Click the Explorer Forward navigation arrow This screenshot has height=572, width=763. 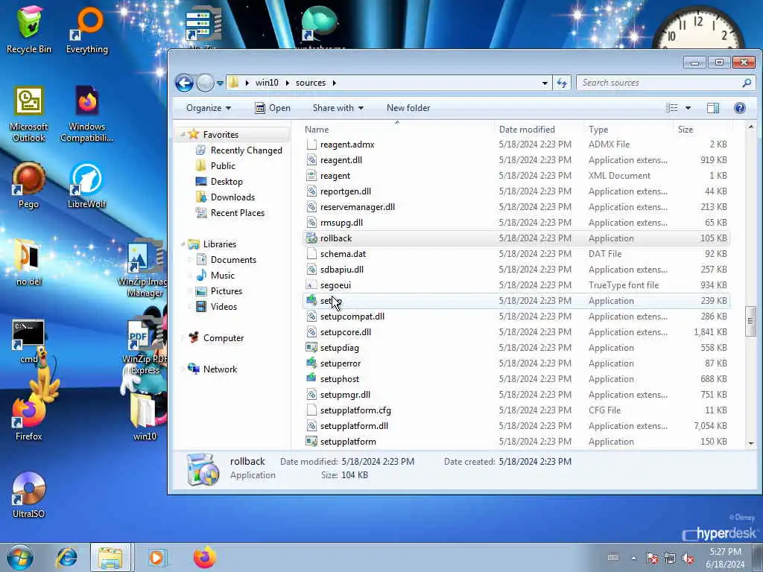click(x=205, y=83)
